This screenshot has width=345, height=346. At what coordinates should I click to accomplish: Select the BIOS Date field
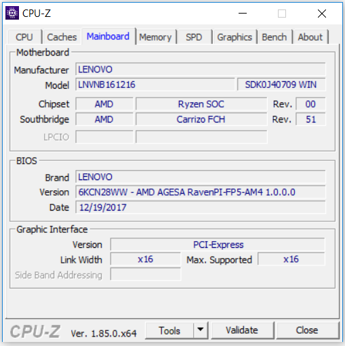coord(201,207)
